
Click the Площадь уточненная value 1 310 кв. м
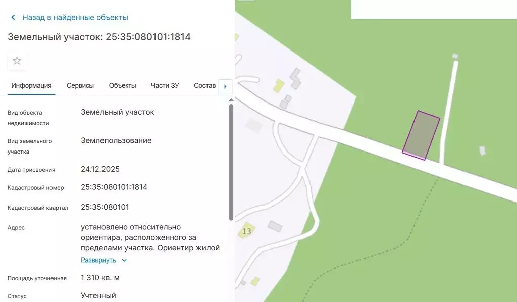101,277
